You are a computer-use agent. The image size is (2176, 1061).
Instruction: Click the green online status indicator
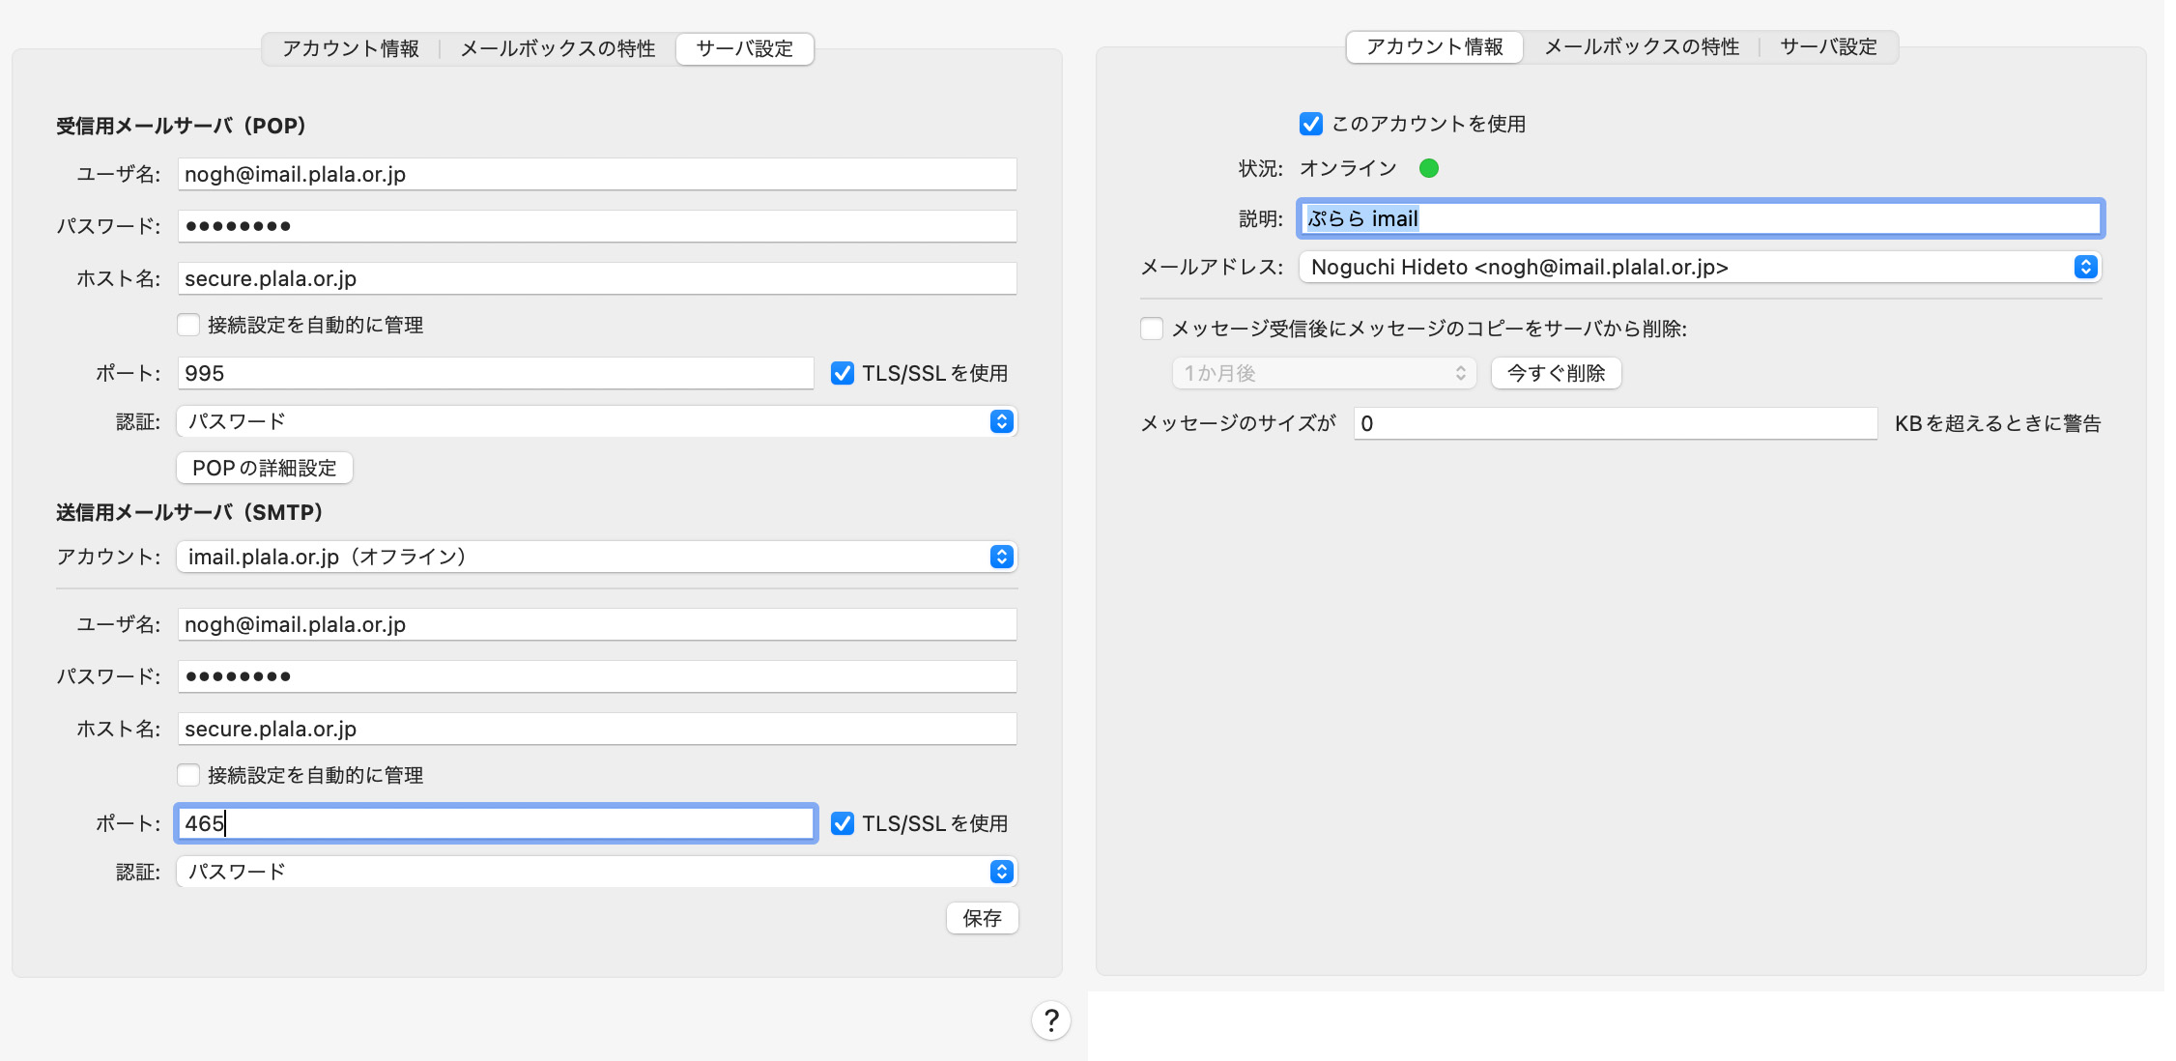point(1429,169)
